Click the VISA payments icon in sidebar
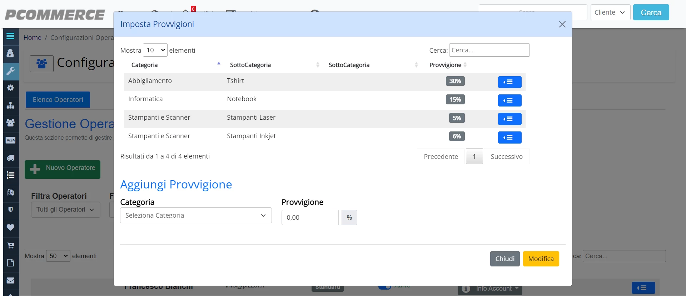Screen dimensions: 686x296 [10, 140]
